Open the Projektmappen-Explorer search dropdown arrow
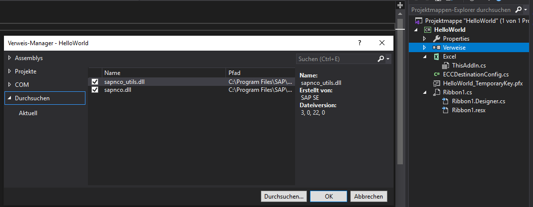Screen dimensions: 533x207 click(526, 10)
